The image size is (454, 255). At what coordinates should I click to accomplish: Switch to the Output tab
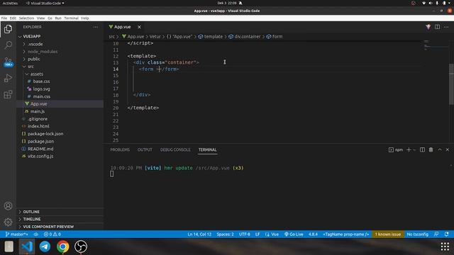tap(145, 149)
